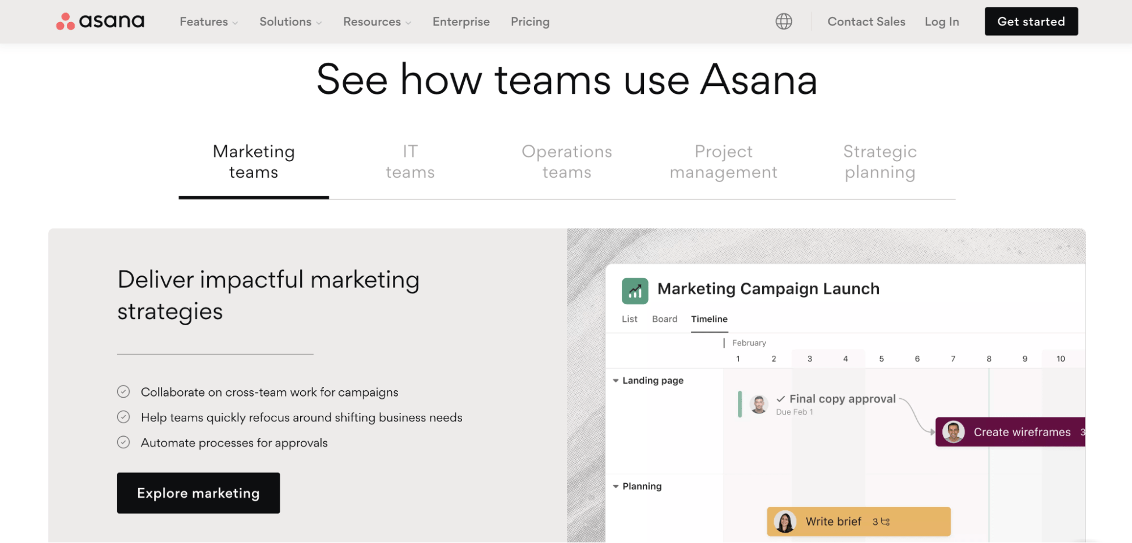The image size is (1132, 543).
Task: Click the Get started button
Action: pyautogui.click(x=1031, y=21)
